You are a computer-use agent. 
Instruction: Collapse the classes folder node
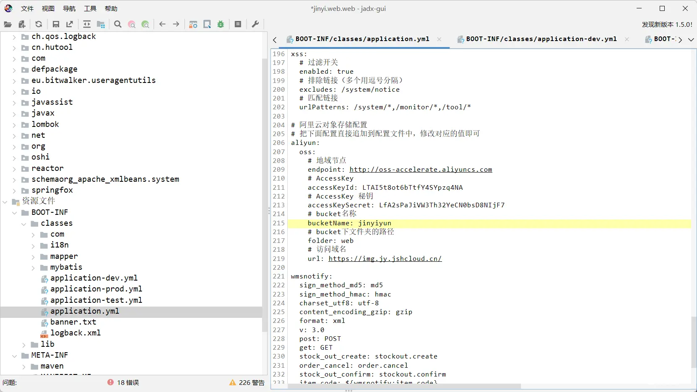tap(23, 224)
